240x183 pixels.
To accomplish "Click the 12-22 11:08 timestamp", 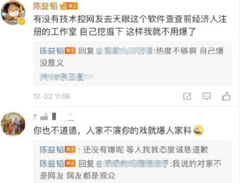I will (52, 96).
